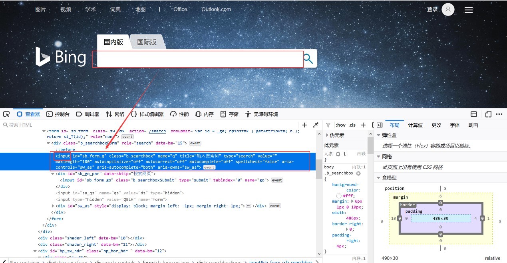Toggle responsive design mode icon
Image resolution: width=507 pixels, height=263 pixels.
pyautogui.click(x=488, y=114)
